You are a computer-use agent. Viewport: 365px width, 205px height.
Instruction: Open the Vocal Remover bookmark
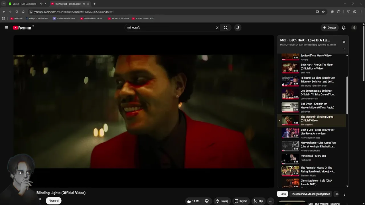coord(65,19)
